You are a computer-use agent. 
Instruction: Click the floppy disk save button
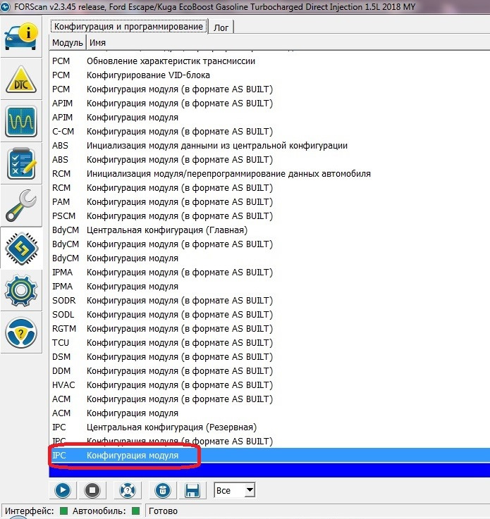(x=192, y=490)
